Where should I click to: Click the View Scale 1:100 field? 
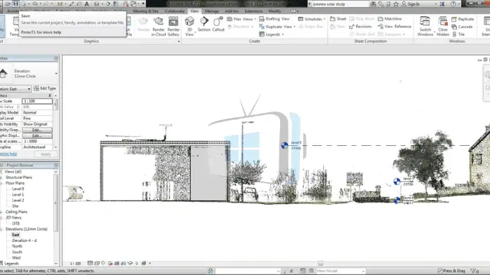[37, 101]
